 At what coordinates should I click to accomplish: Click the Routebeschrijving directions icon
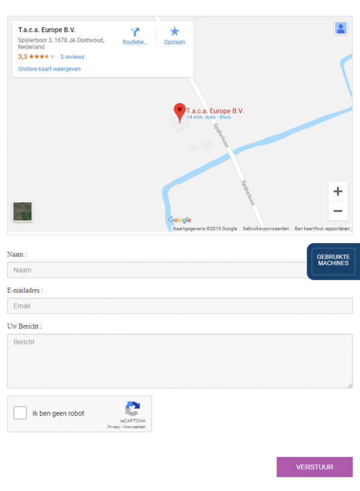[135, 32]
